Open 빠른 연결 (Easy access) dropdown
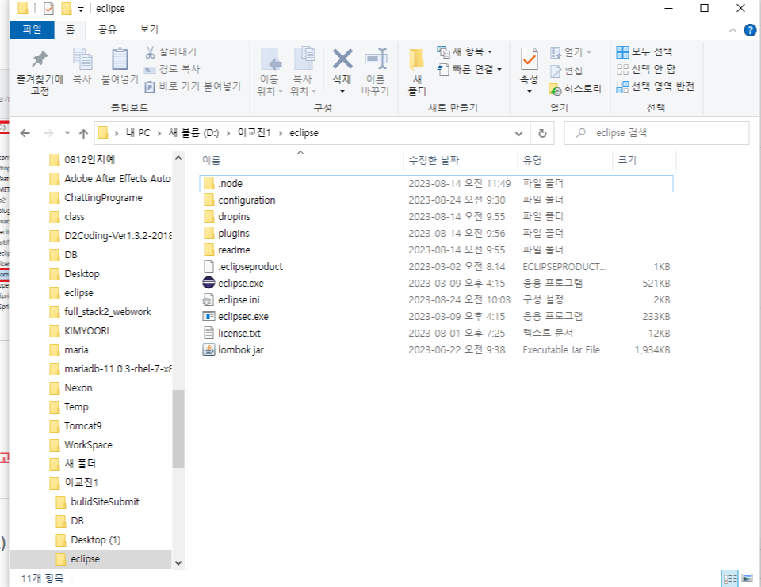 point(469,69)
